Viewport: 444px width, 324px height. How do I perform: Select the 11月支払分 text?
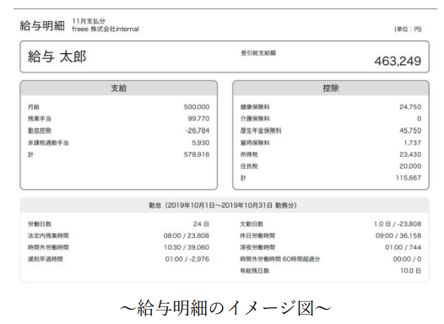89,21
